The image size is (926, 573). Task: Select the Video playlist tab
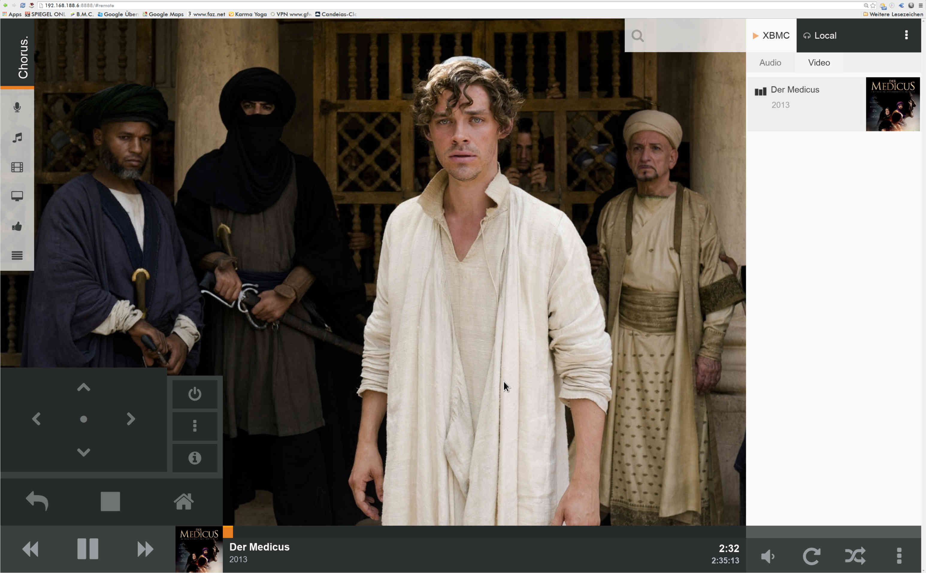[819, 63]
